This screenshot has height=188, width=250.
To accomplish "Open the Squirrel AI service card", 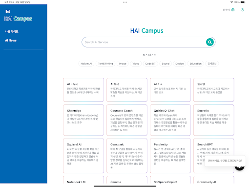I will click(x=83, y=156).
